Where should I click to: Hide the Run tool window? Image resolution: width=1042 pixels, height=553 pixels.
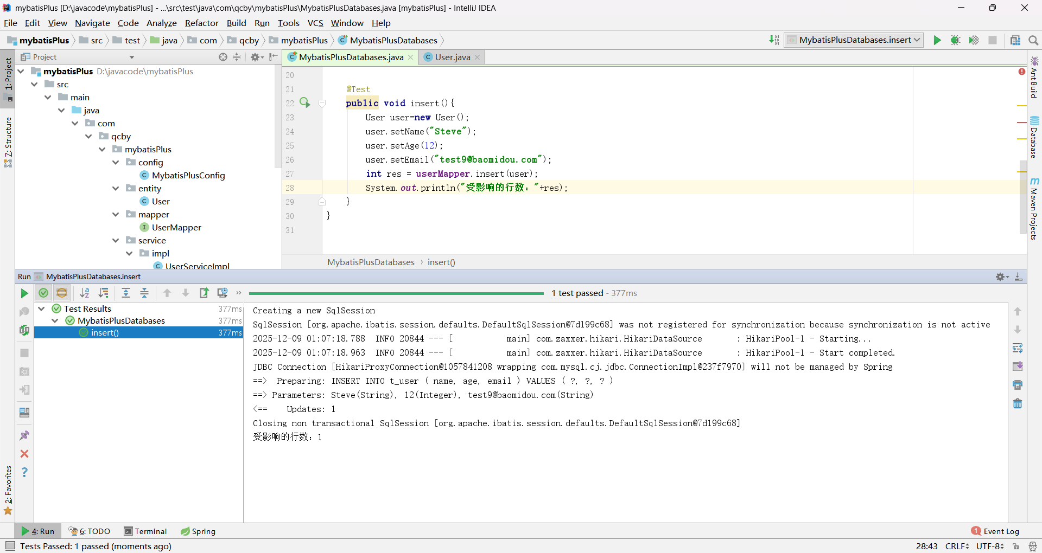tap(1019, 277)
